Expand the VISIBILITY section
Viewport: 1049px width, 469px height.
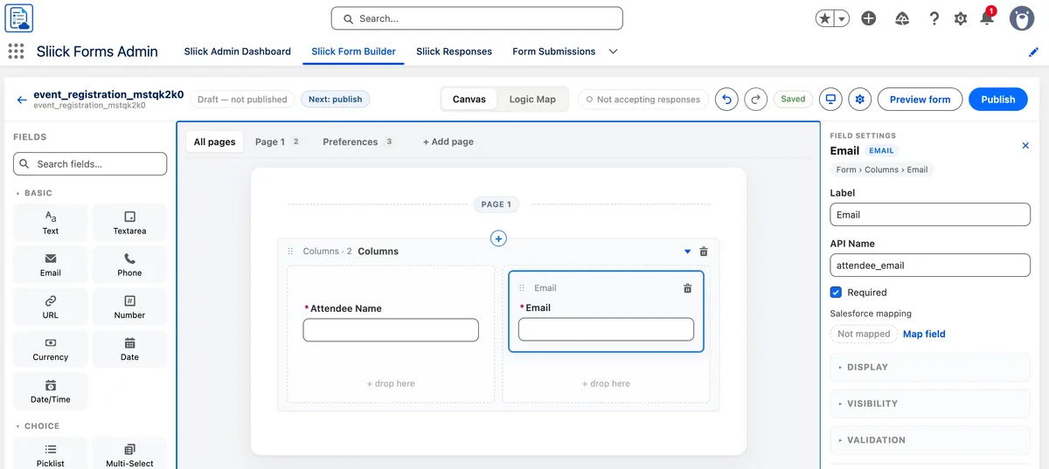pos(930,403)
